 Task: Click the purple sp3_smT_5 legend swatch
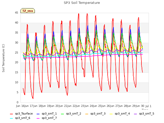[136, 114]
